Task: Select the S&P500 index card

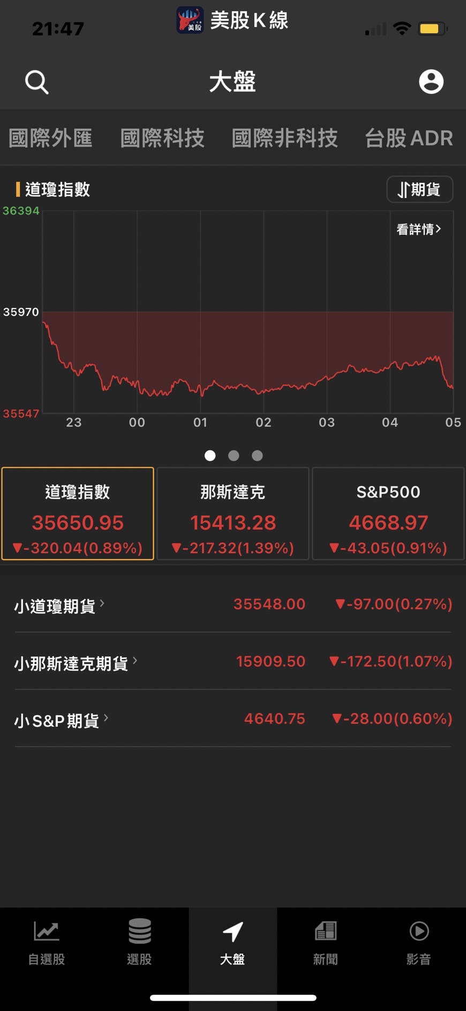Action: tap(388, 514)
